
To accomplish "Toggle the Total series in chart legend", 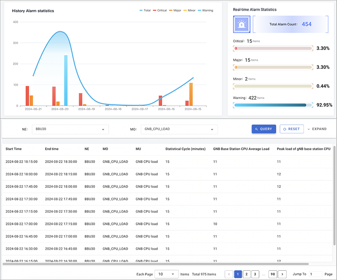I will click(145, 11).
